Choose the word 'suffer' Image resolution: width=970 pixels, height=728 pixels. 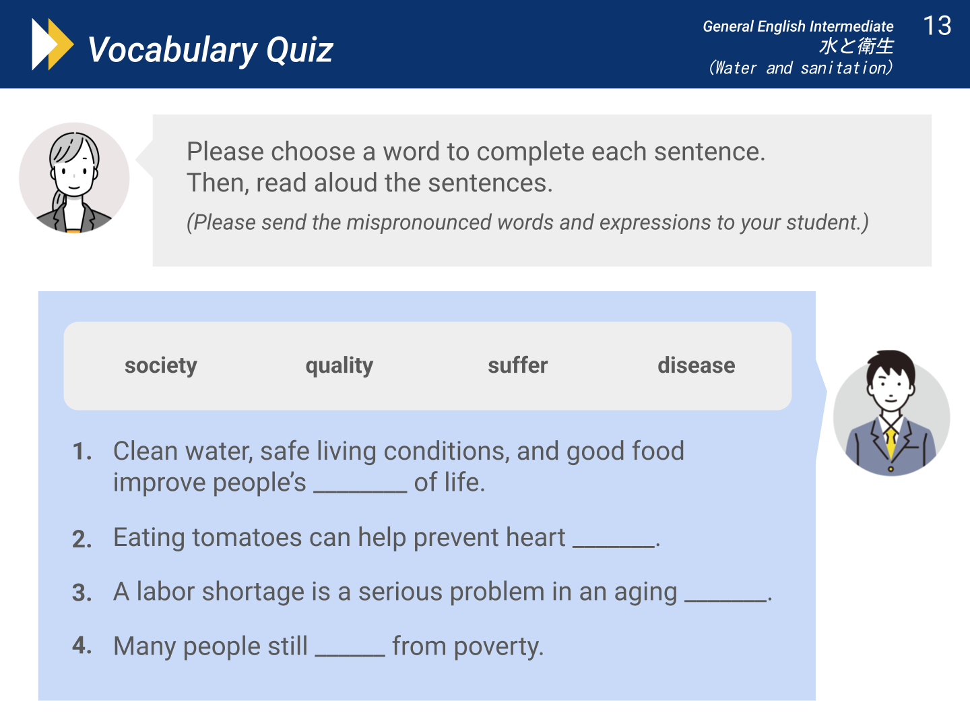[x=517, y=365]
